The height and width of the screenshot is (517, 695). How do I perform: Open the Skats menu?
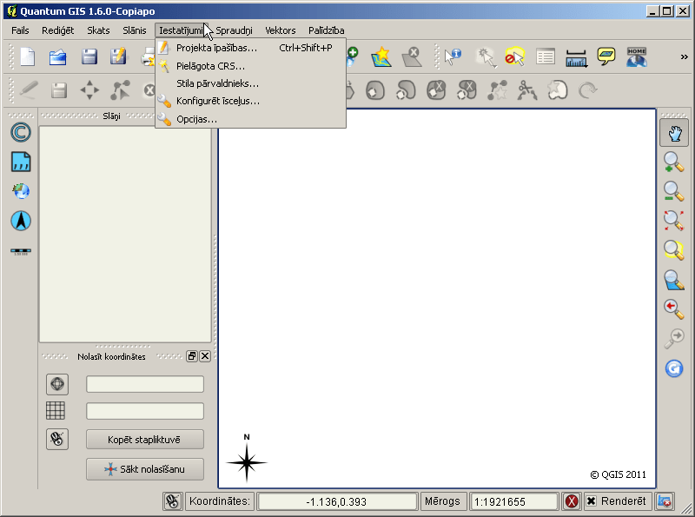98,30
